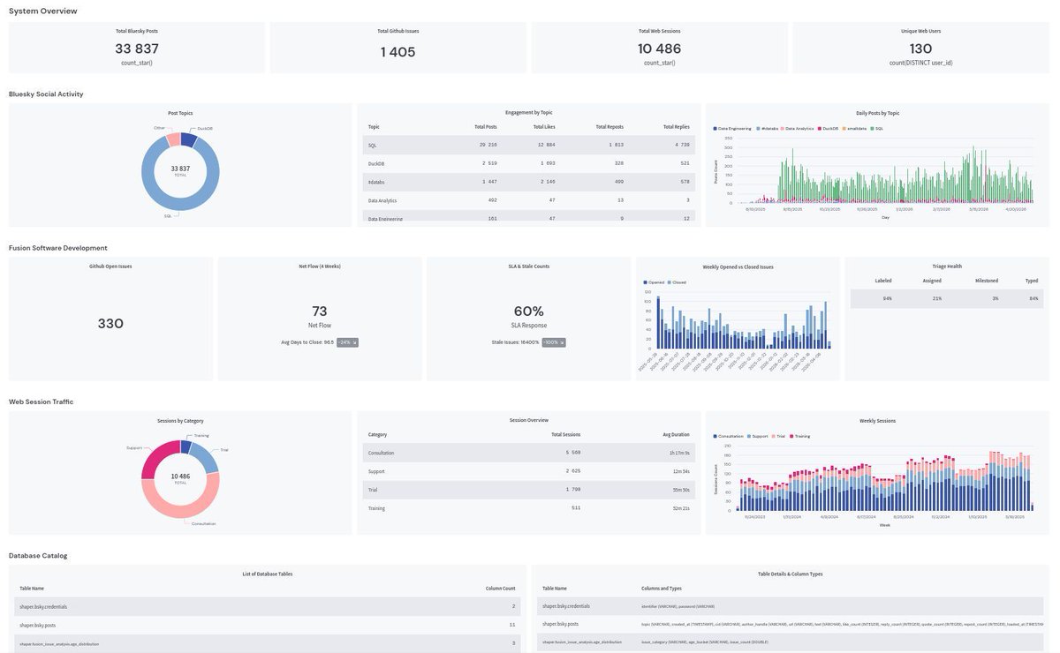1060x653 pixels.
Task: Click Web Session Traffic section heading
Action: 42,402
